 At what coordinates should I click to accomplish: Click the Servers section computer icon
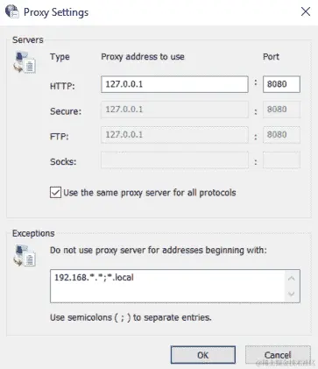25,62
